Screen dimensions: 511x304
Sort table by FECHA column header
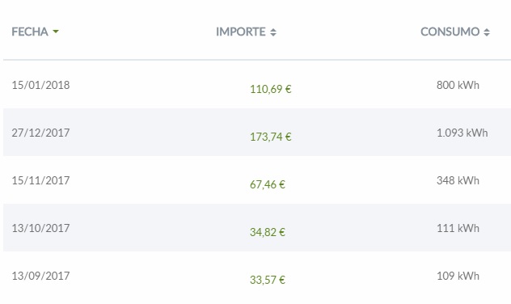tap(30, 32)
